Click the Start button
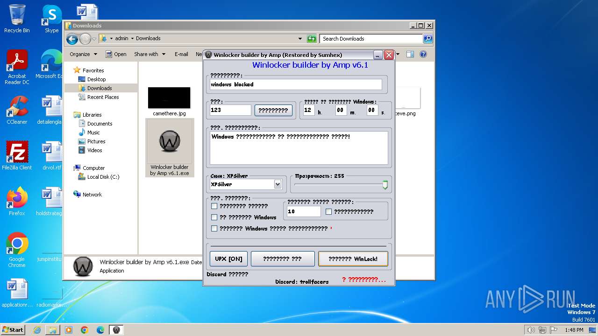 click(13, 330)
